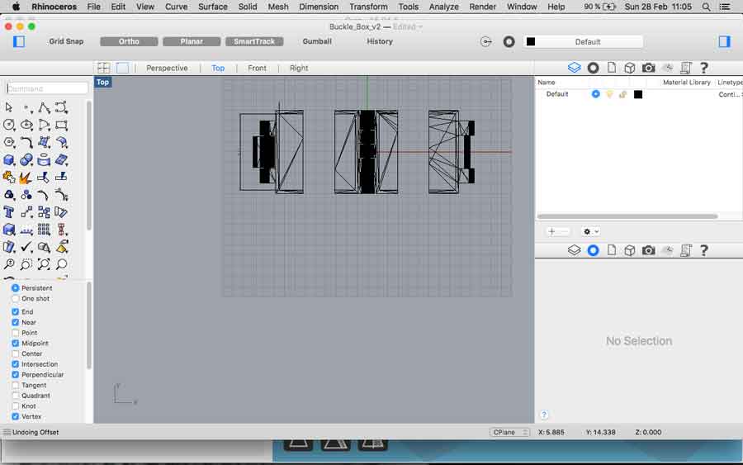
Task: Add a new layer with plus button
Action: click(x=551, y=231)
